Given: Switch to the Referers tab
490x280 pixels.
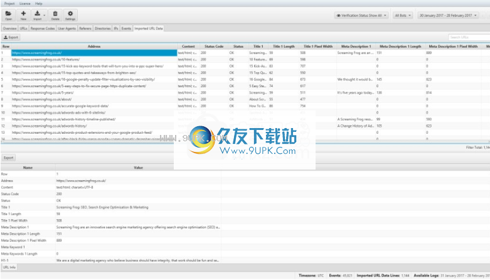Looking at the screenshot, I should tap(85, 28).
